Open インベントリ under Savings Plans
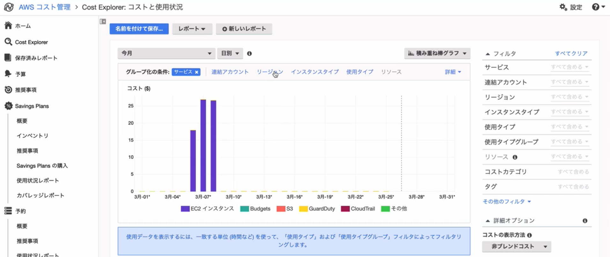The image size is (610, 257). [x=33, y=136]
